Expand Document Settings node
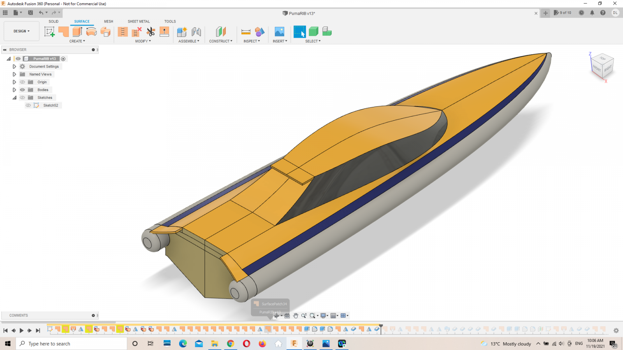623x350 pixels. [x=14, y=66]
